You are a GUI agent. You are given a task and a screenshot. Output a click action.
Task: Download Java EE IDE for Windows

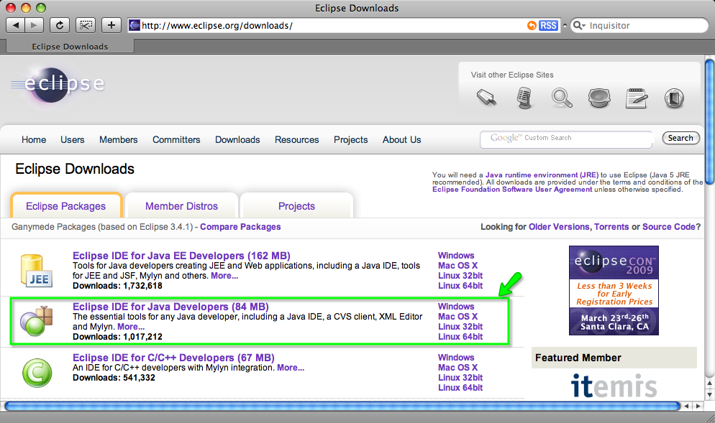pos(456,256)
